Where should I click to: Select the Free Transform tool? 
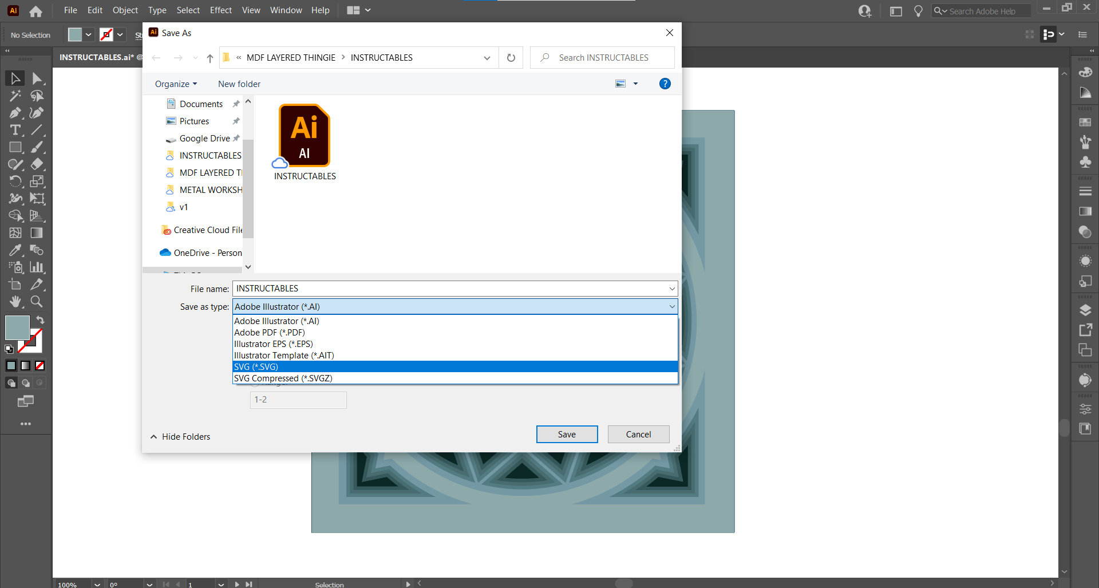[37, 199]
